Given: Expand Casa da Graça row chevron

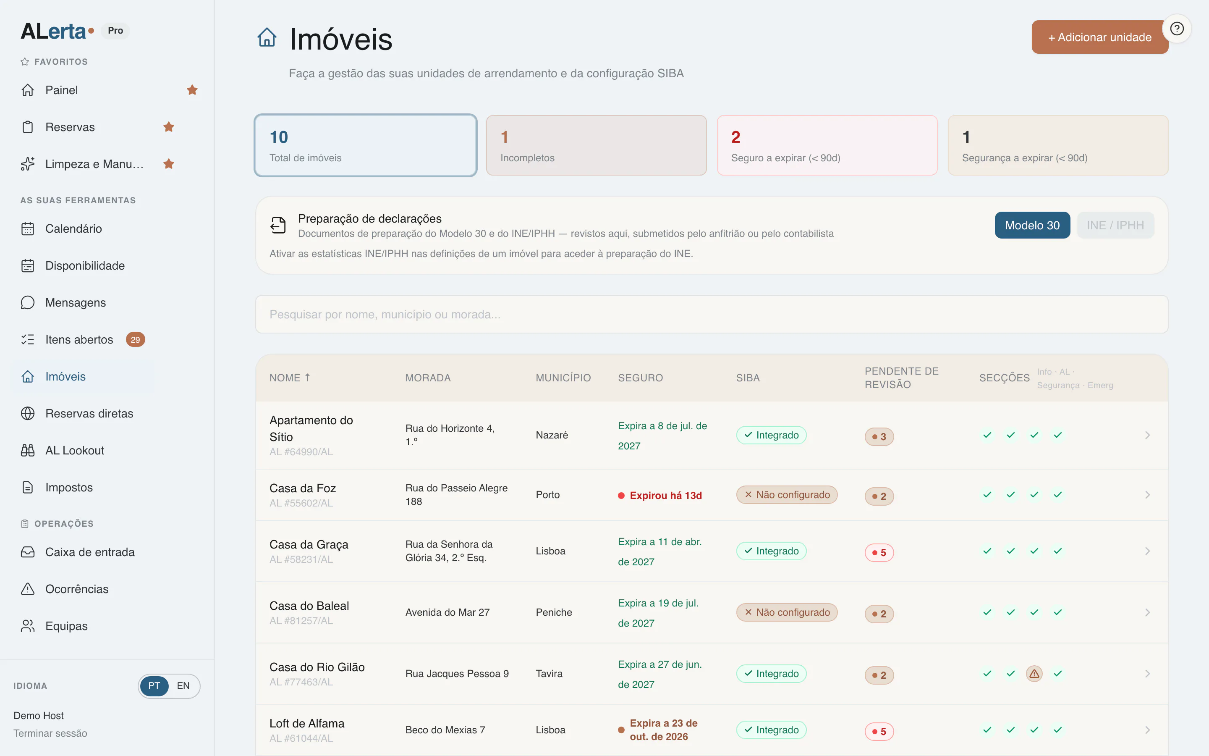Looking at the screenshot, I should click(x=1148, y=551).
